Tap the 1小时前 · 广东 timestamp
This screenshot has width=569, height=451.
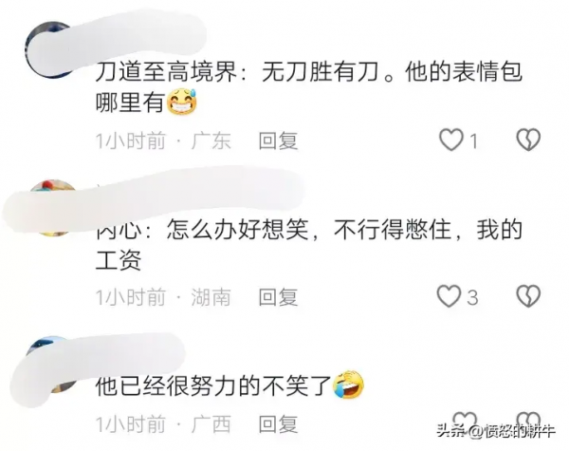tap(163, 141)
